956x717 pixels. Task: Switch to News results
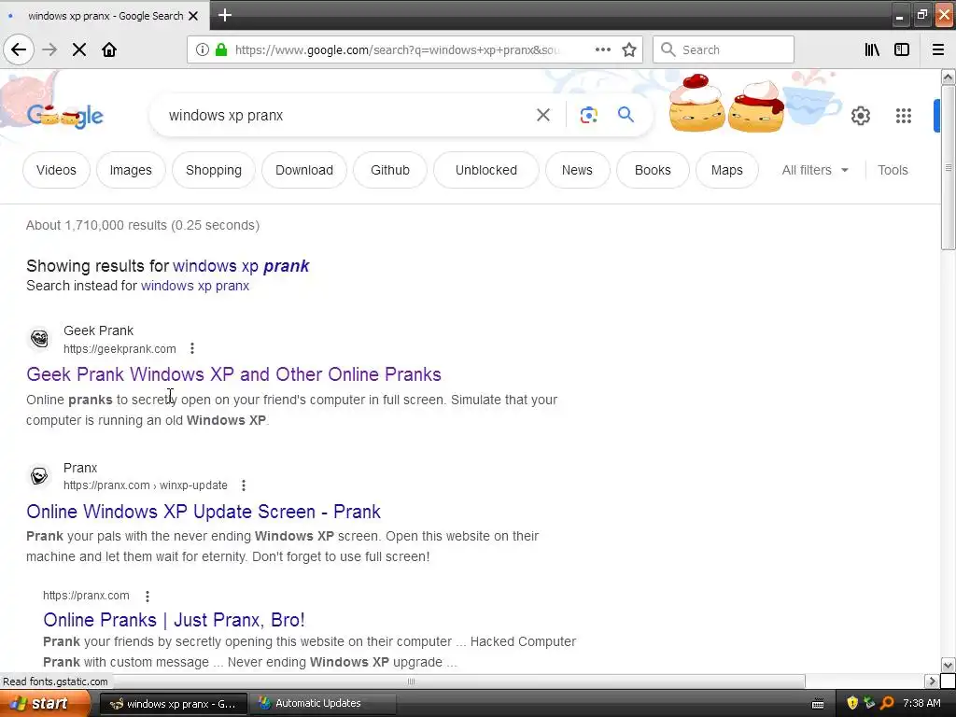[x=577, y=170]
